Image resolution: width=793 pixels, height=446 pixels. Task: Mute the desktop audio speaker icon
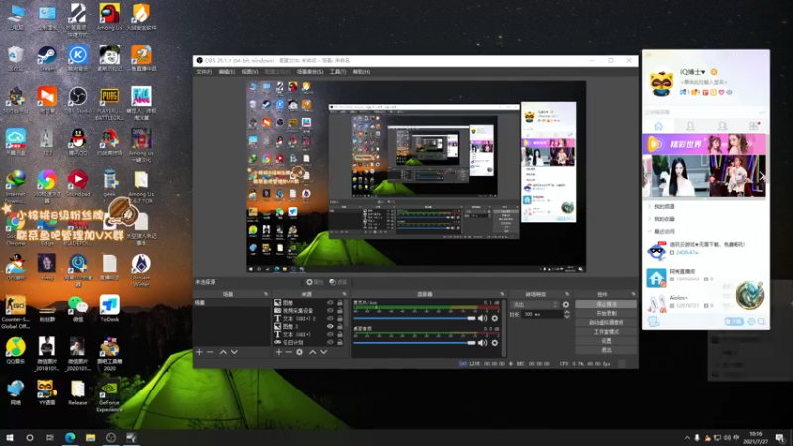tap(482, 342)
